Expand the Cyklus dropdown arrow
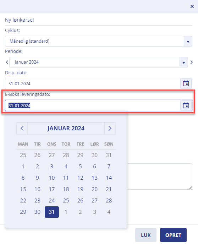Screen dimensions: 198x244 point(188,42)
